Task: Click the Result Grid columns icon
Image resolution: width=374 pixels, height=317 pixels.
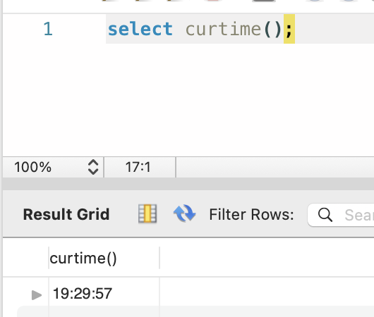Action: click(147, 213)
